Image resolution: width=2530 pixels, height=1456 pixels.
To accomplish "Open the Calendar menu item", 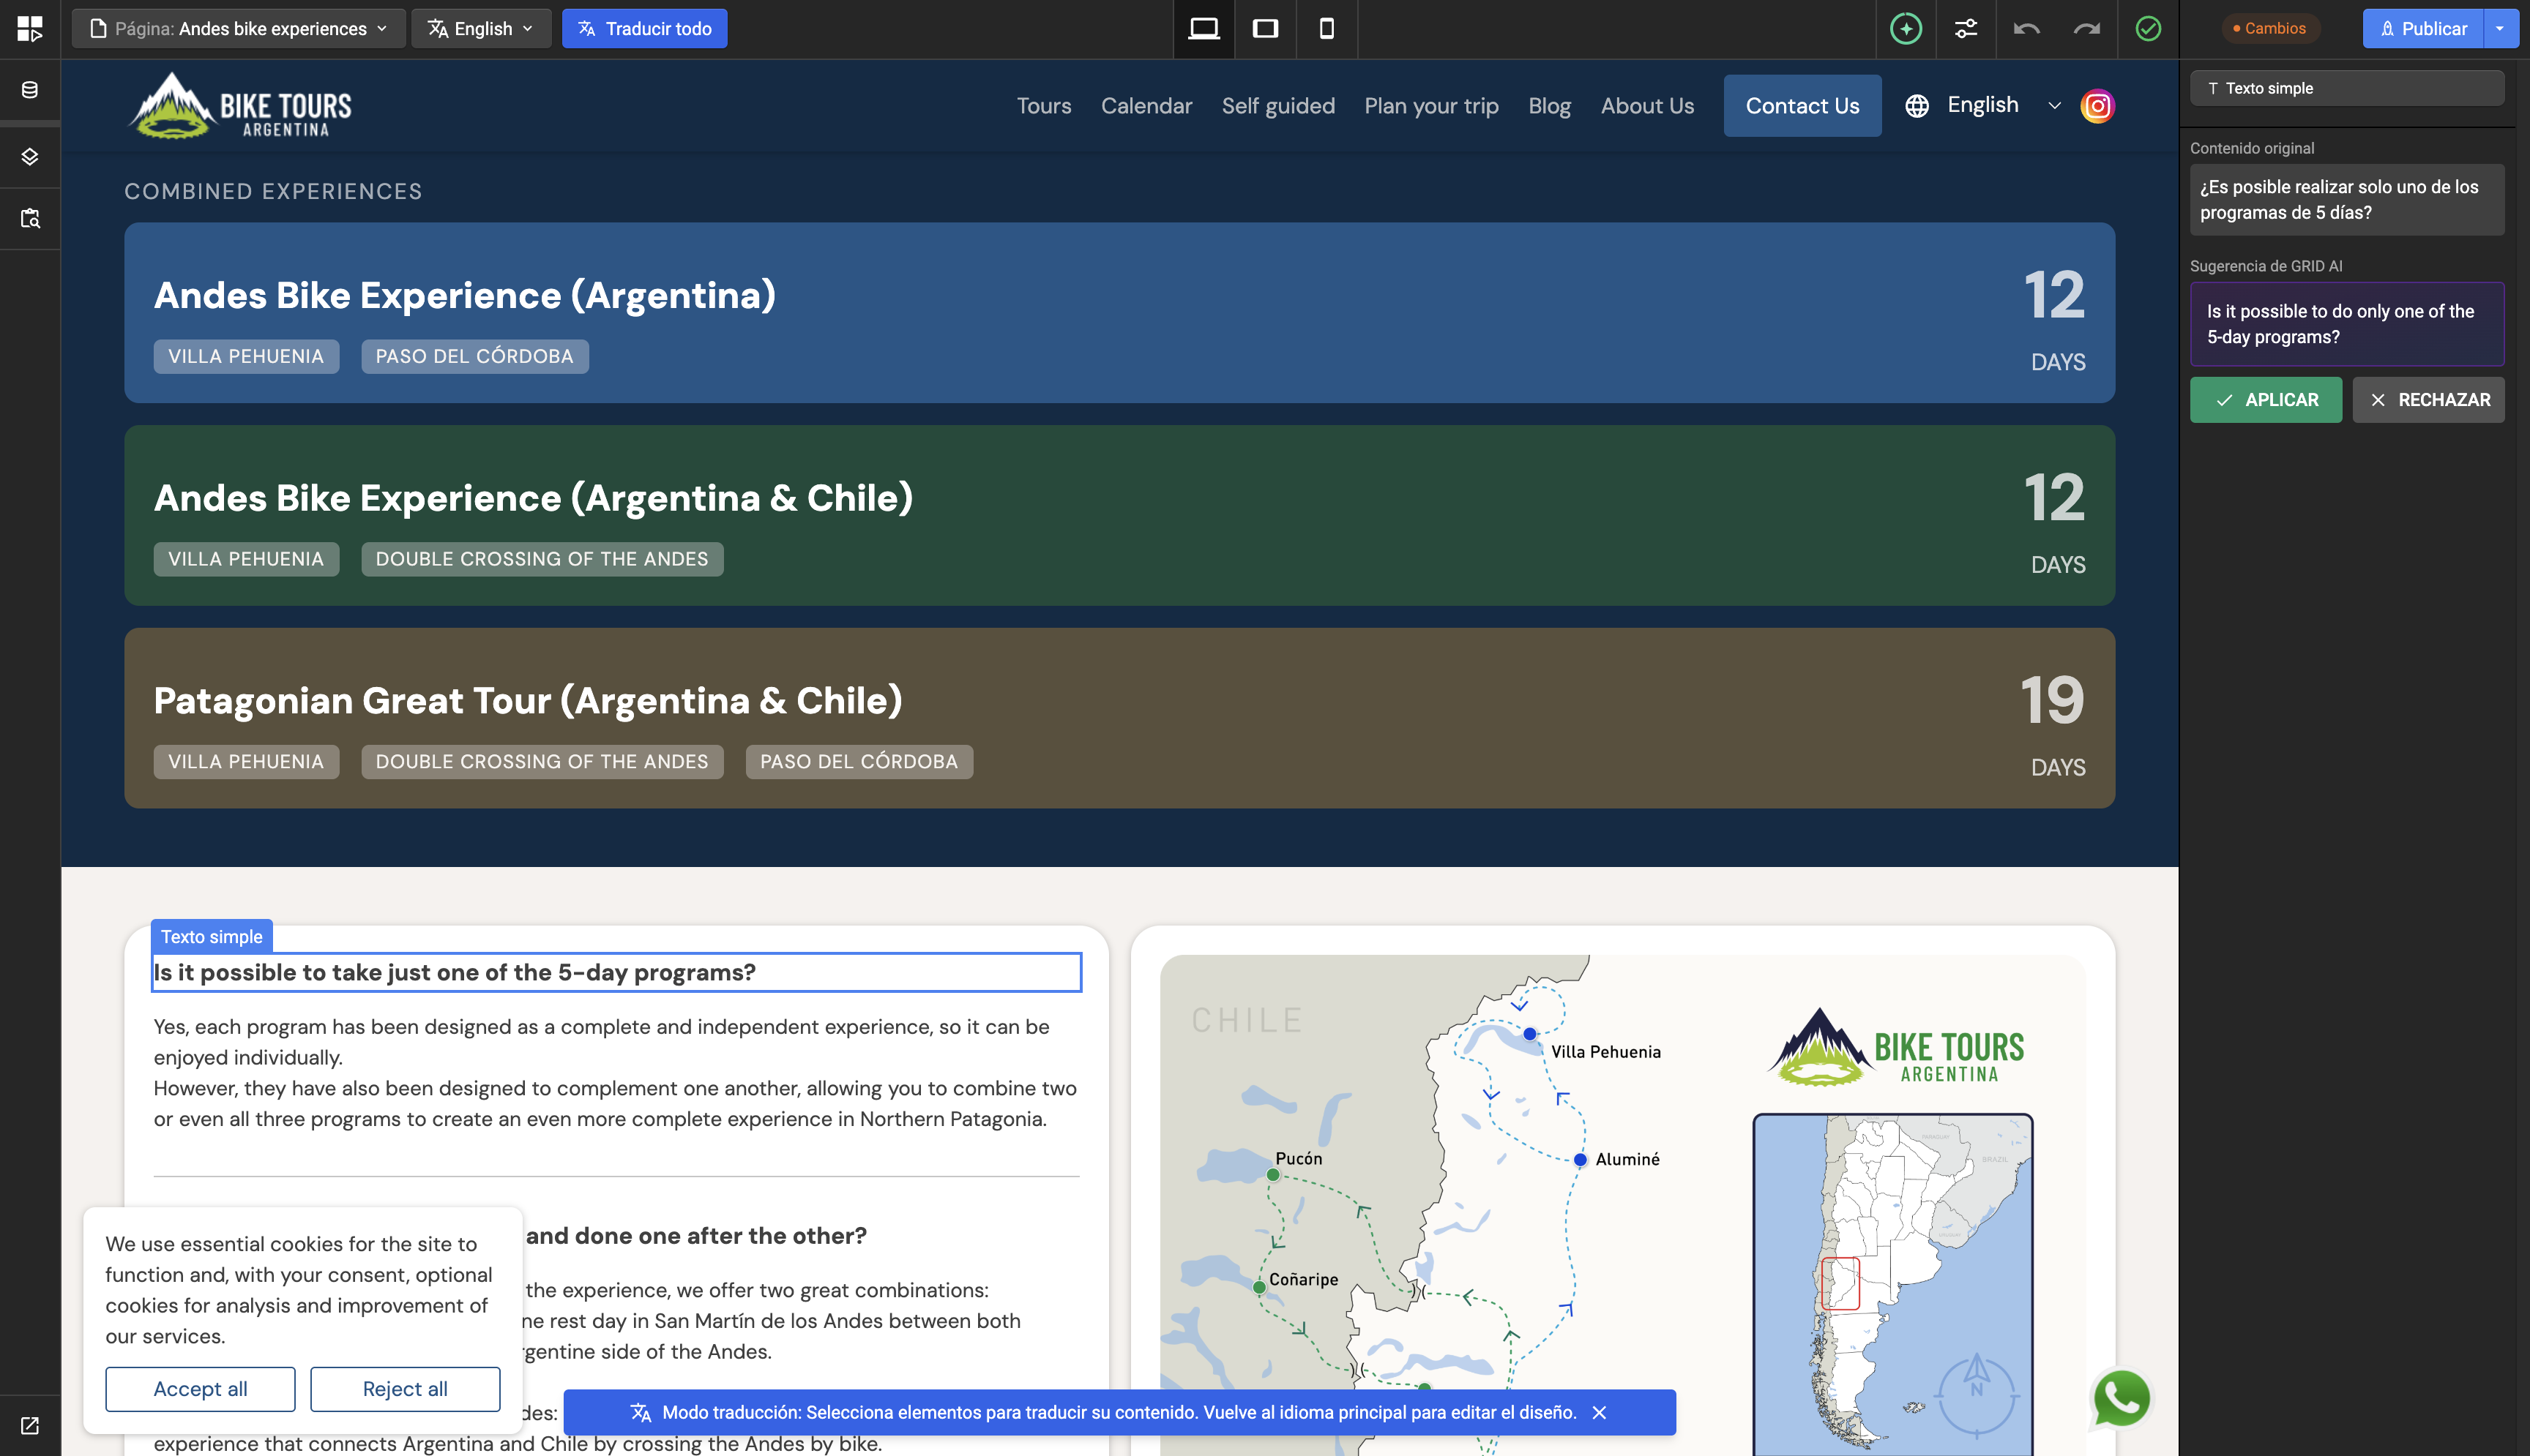I will (1146, 106).
